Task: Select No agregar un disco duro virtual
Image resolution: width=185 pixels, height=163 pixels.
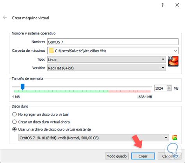Action: point(14,114)
